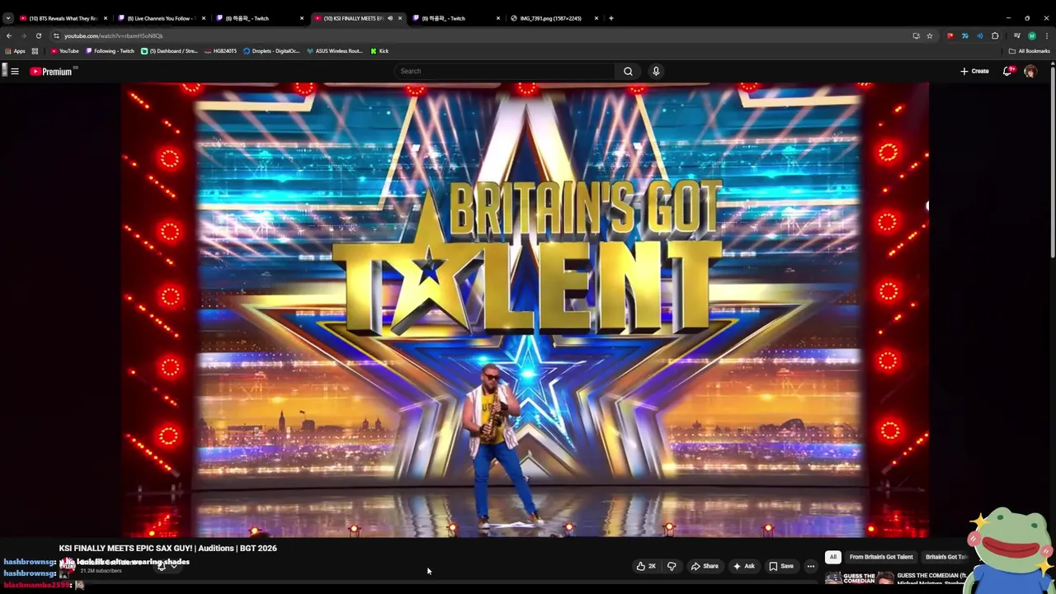
Task: Go forward in browser history
Action: [x=23, y=35]
